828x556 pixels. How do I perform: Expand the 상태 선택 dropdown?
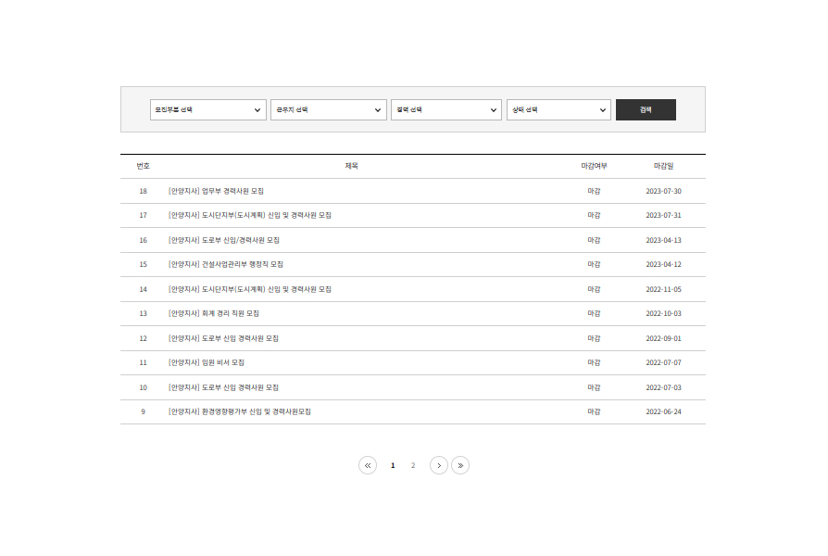[558, 110]
